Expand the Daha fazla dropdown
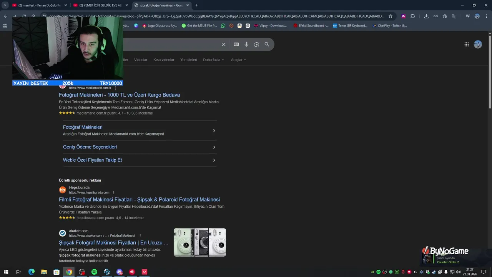 [213, 60]
